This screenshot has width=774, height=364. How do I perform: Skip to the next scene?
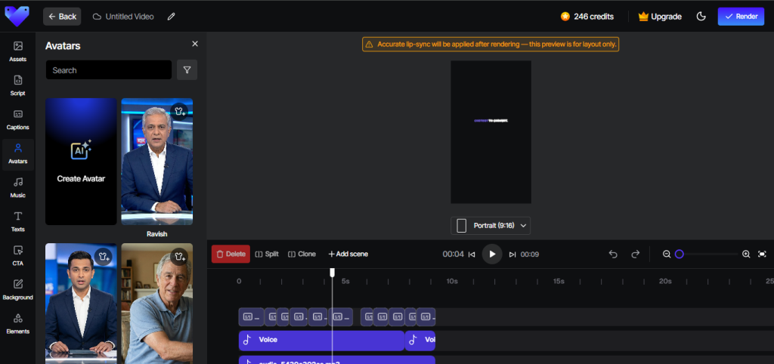512,254
